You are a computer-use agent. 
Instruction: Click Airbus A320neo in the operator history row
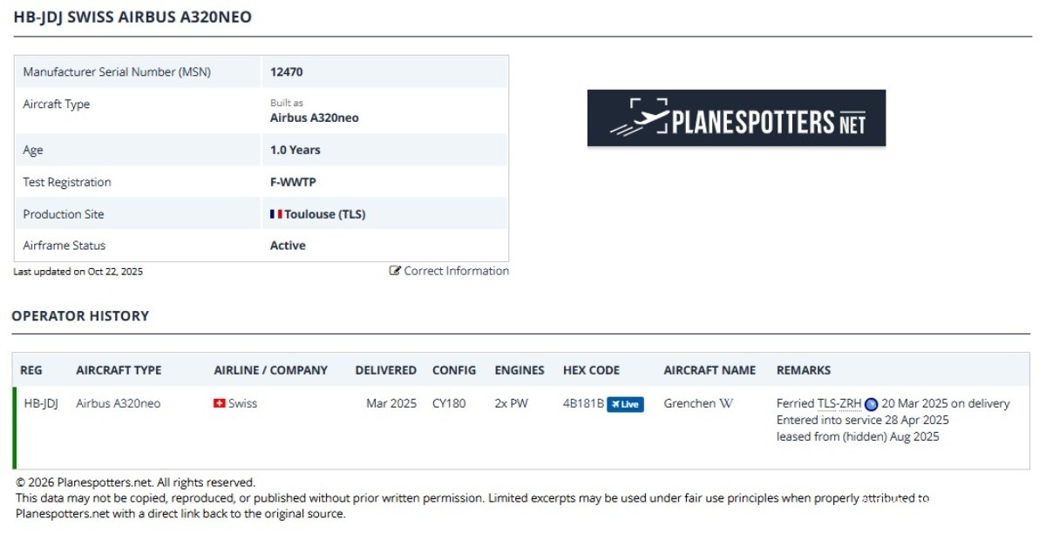click(x=118, y=403)
